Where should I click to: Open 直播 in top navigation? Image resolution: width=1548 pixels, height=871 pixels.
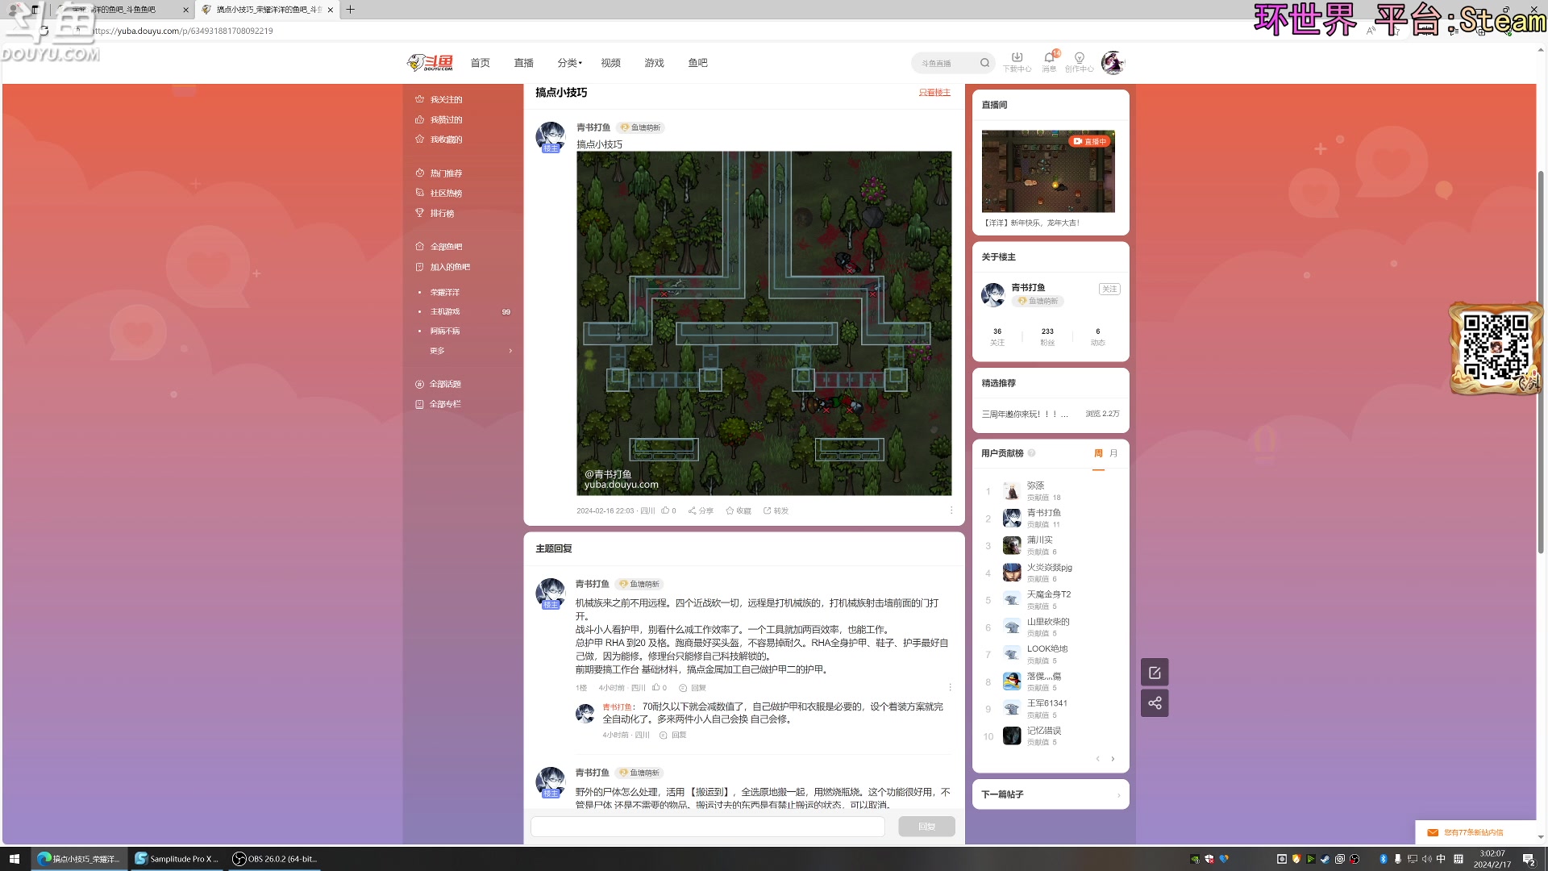[x=524, y=63]
